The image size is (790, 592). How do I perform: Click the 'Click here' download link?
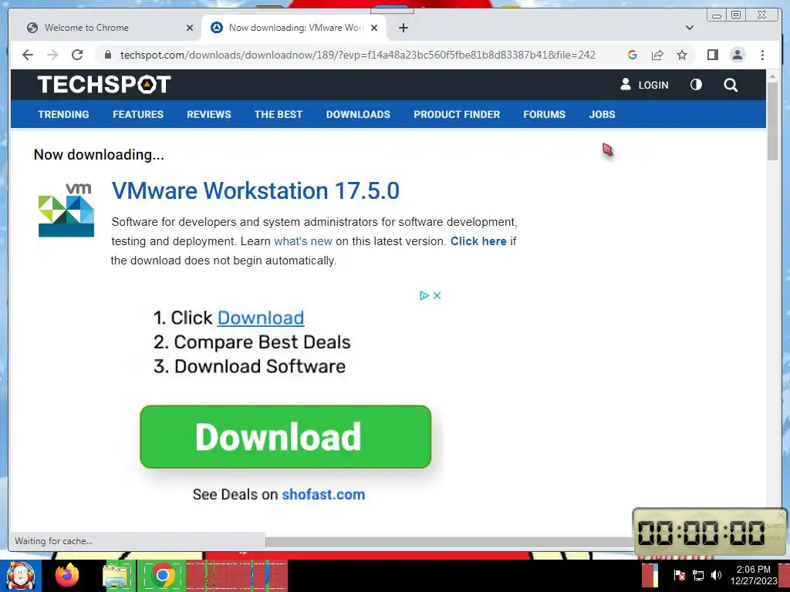tap(478, 241)
